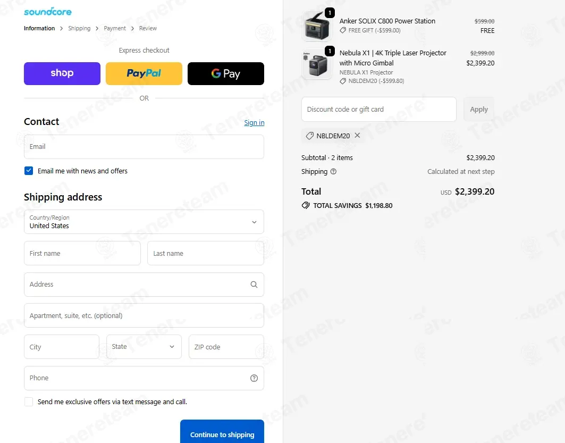
Task: Click the Anker SOLIX C800 product thumbnail
Action: coord(317,26)
